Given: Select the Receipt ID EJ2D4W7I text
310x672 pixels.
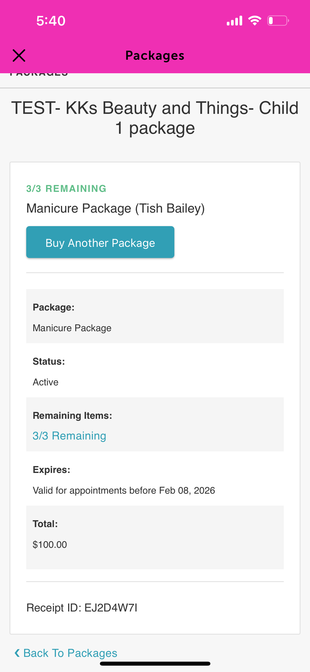Looking at the screenshot, I should click(82, 608).
